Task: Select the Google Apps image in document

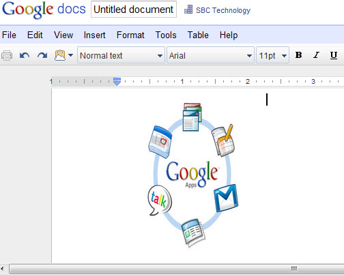Action: click(x=193, y=175)
